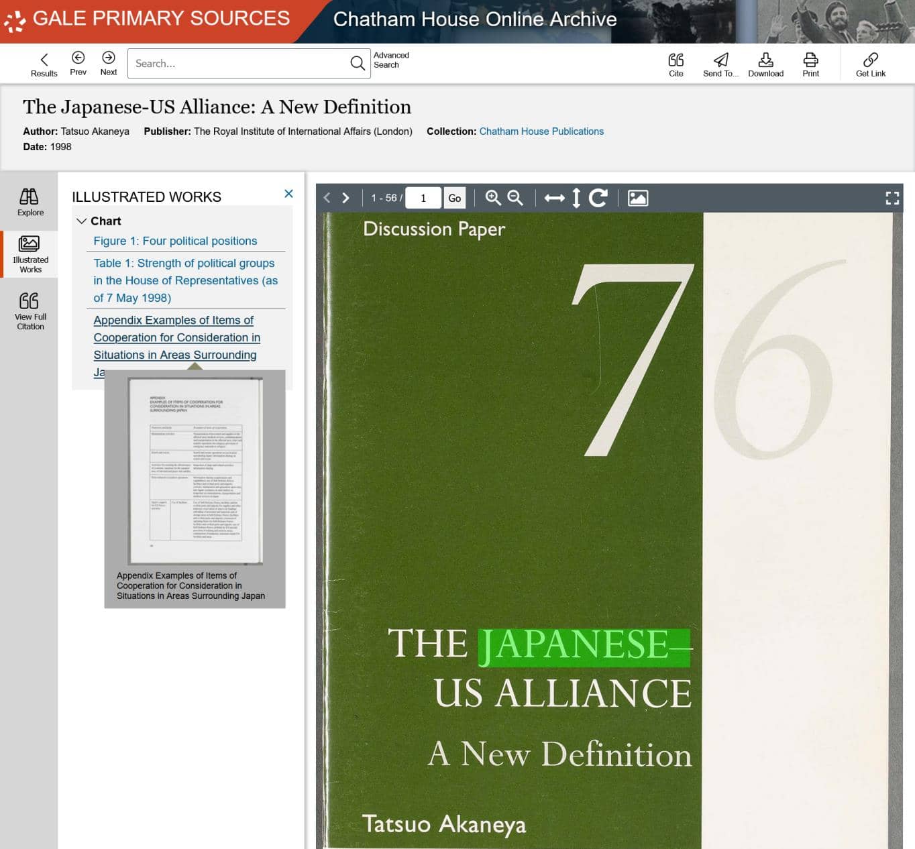Screen dimensions: 915x849
Task: Open the Explore sidebar panel
Action: (30, 202)
